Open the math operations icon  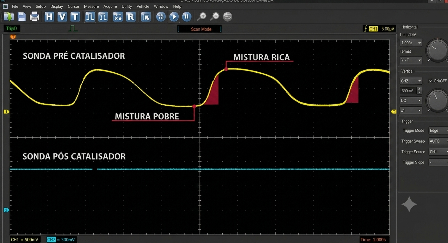click(x=118, y=16)
